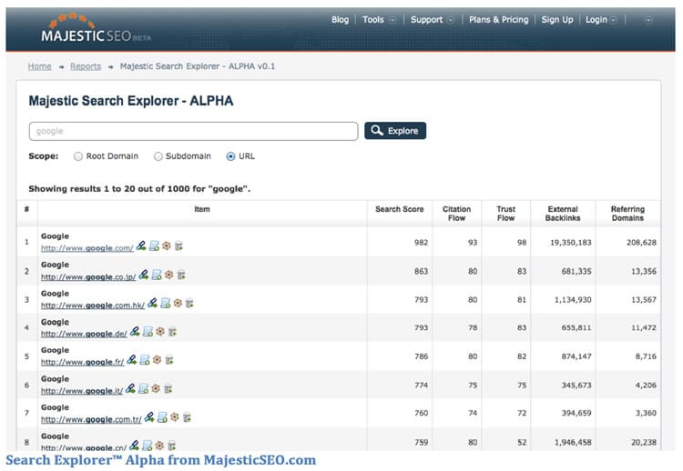Click the chain link icon beside google.fr
The width and height of the screenshot is (683, 471).
pos(132,360)
